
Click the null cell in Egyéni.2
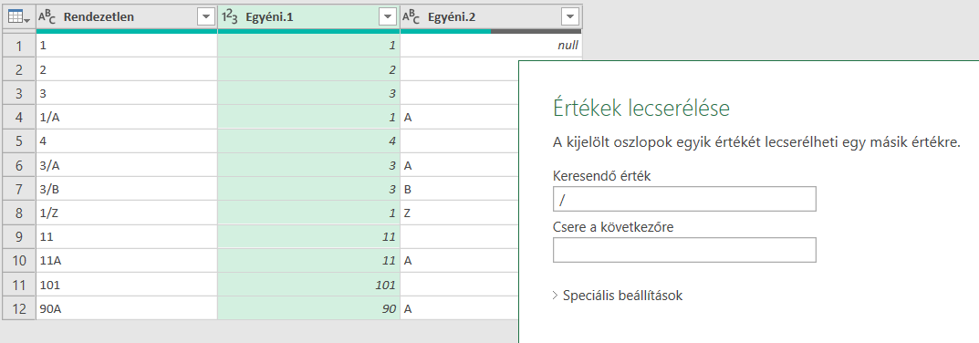[x=491, y=46]
